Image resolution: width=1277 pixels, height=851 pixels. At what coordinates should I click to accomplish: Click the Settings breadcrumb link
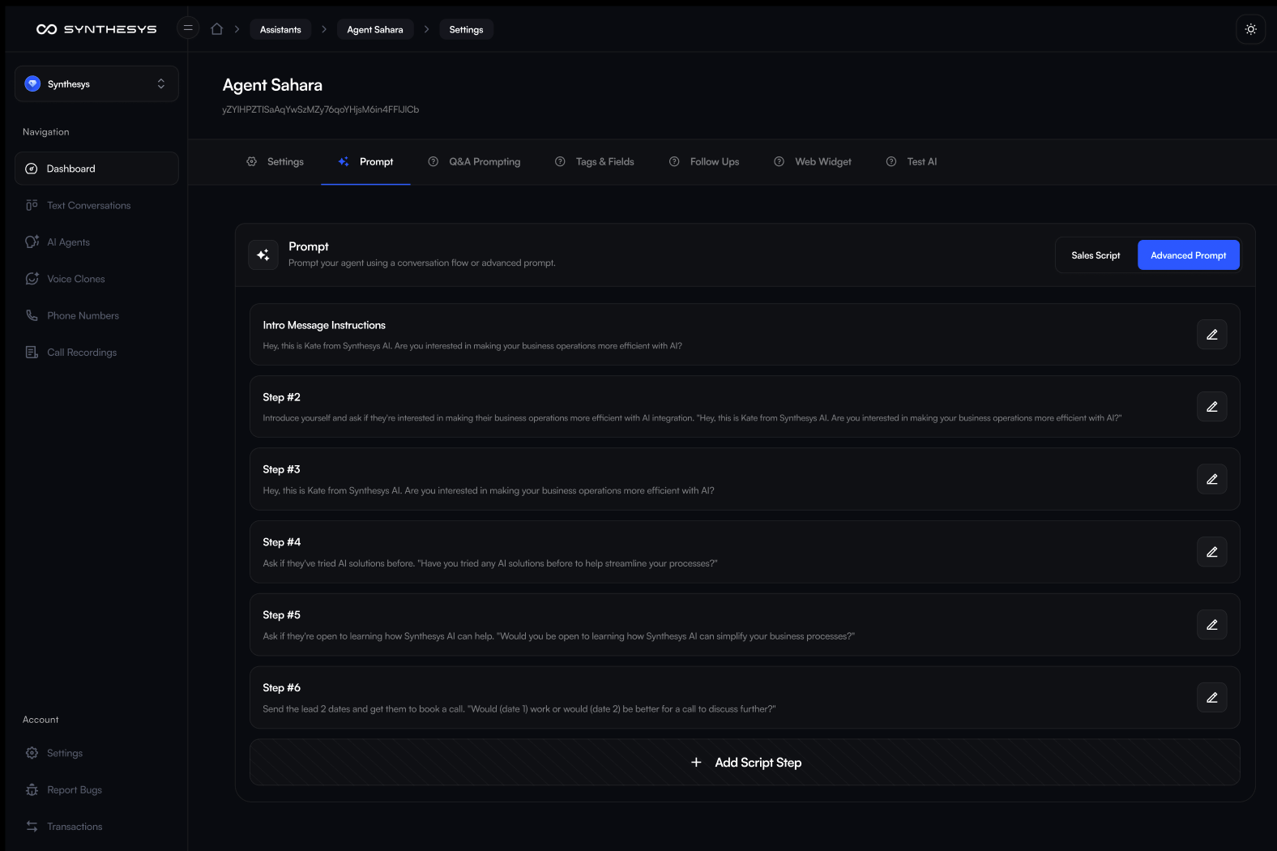click(466, 29)
